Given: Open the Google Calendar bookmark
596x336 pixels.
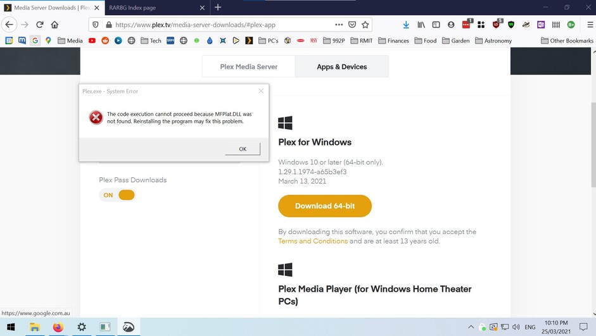Looking at the screenshot, I should click(x=9, y=40).
